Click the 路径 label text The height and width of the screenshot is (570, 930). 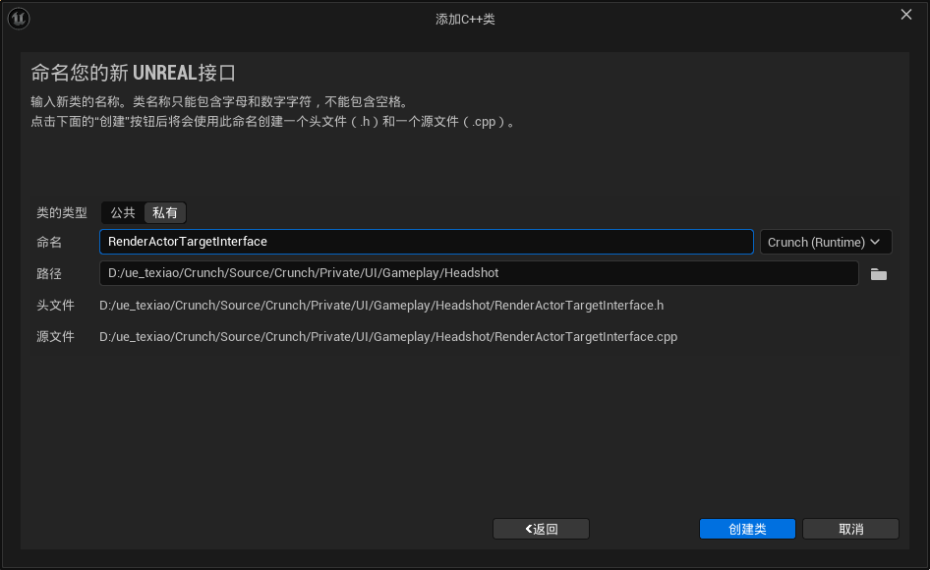[48, 274]
